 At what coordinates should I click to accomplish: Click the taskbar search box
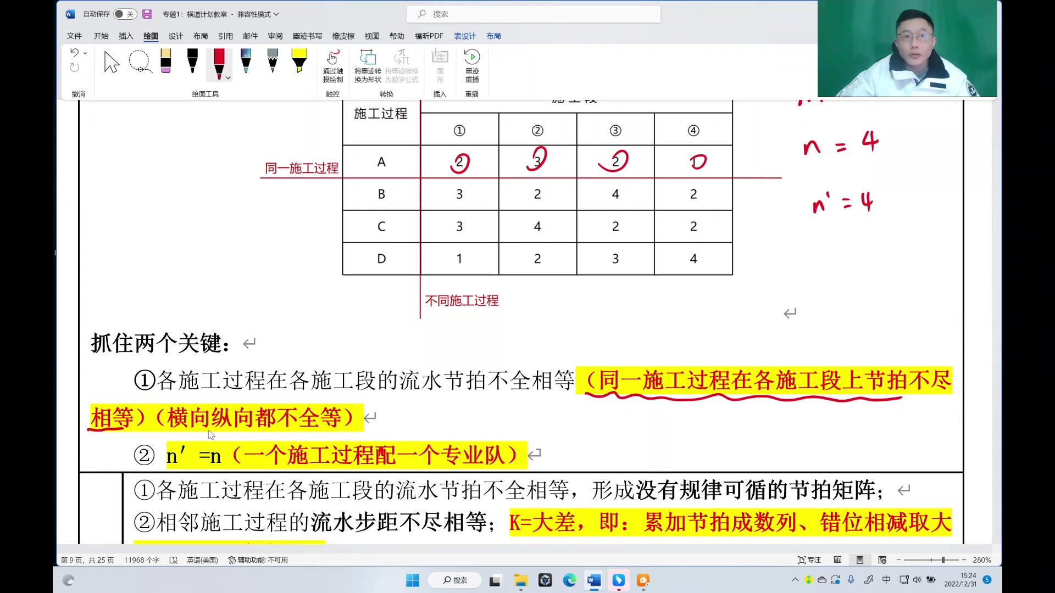pyautogui.click(x=454, y=580)
